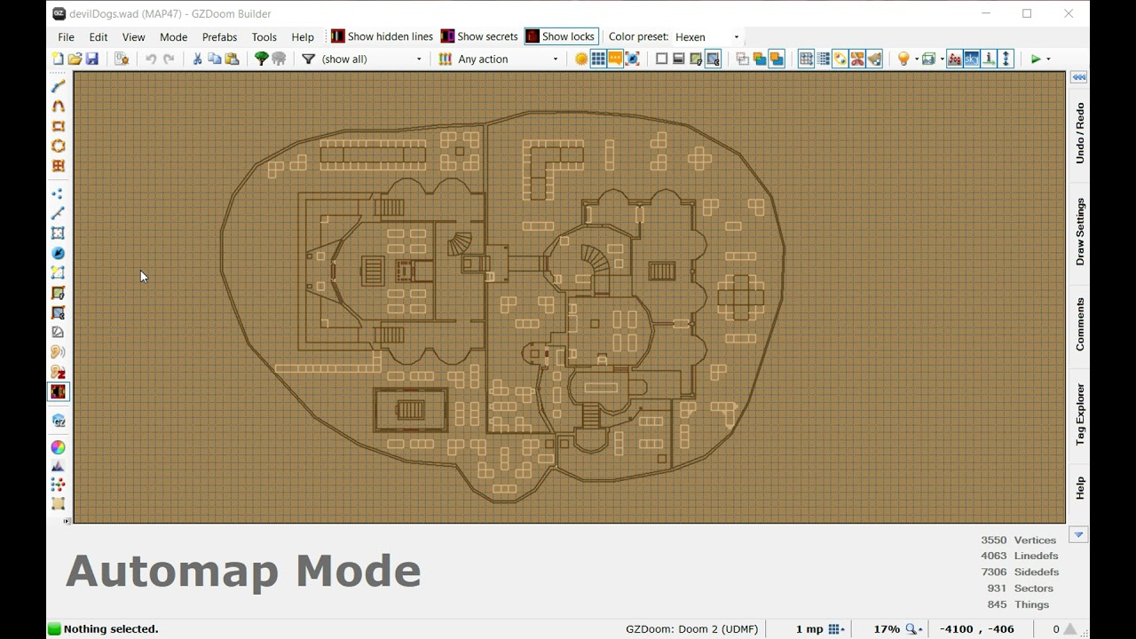1136x639 pixels.
Task: Open the Comments side tab
Action: (x=1079, y=324)
